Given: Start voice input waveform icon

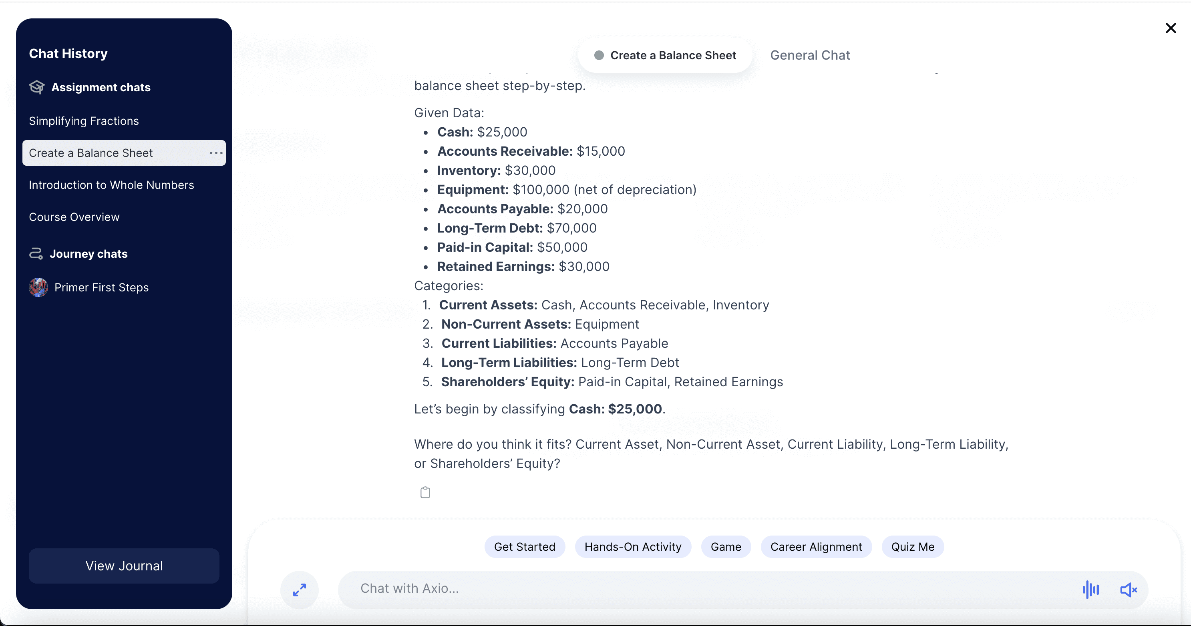Looking at the screenshot, I should (x=1090, y=590).
